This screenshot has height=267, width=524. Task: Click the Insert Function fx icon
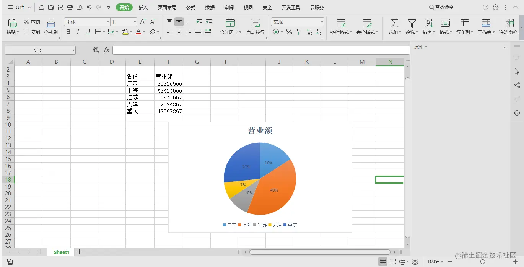click(x=106, y=50)
